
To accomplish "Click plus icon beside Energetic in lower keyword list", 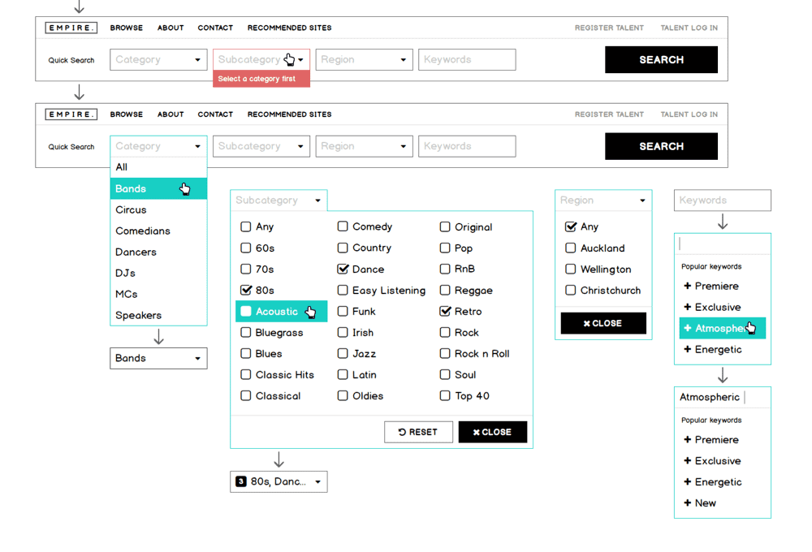I will click(x=687, y=481).
